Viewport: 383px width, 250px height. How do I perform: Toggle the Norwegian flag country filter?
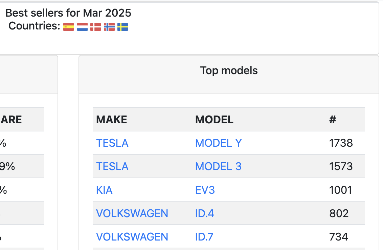click(109, 26)
